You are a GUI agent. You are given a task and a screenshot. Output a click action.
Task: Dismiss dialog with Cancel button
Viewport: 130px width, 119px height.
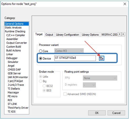(116, 113)
